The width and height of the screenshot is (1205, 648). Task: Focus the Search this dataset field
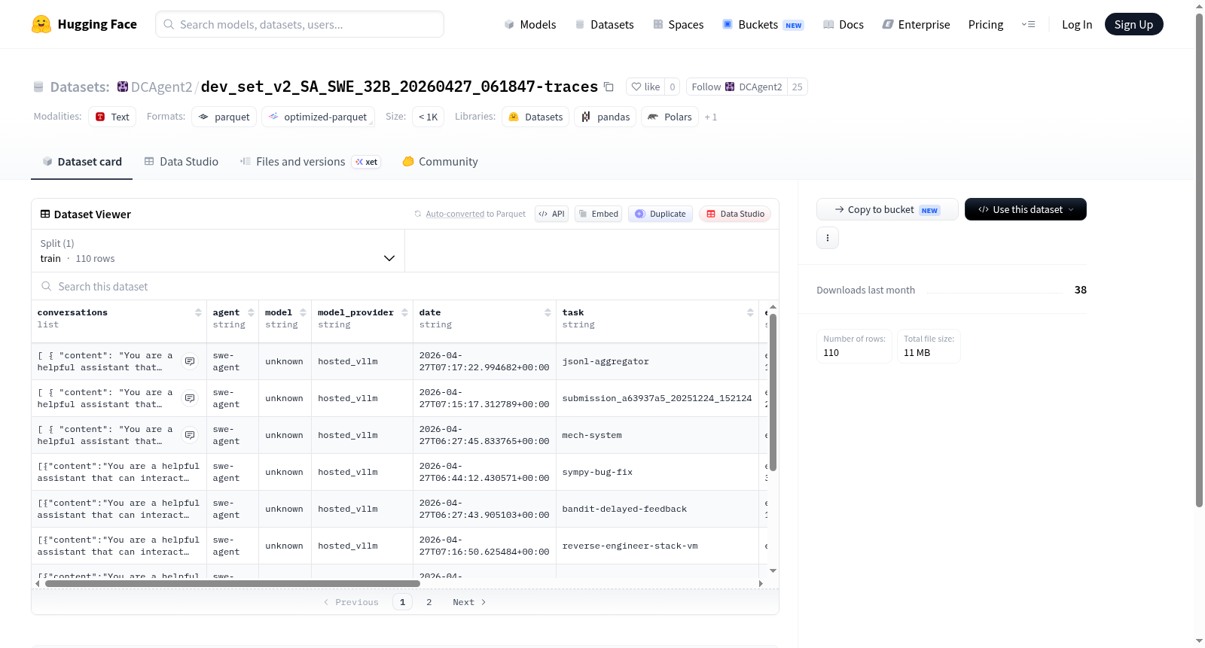click(x=405, y=286)
